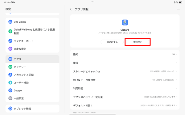Open the 利用時間 row
Viewport: 185px width, 115px height.
pos(125,88)
